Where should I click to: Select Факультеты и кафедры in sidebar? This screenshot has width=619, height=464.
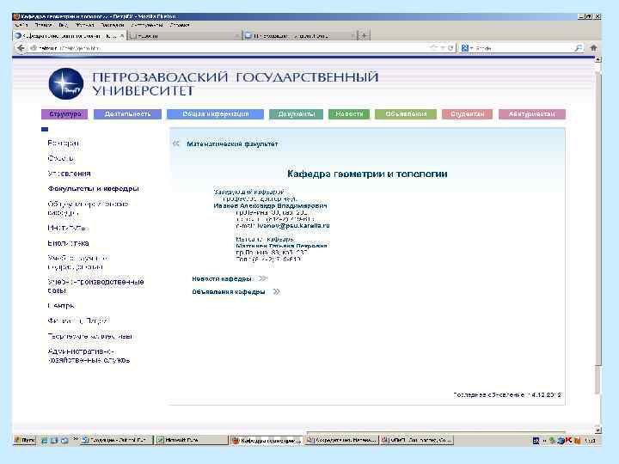pyautogui.click(x=93, y=188)
